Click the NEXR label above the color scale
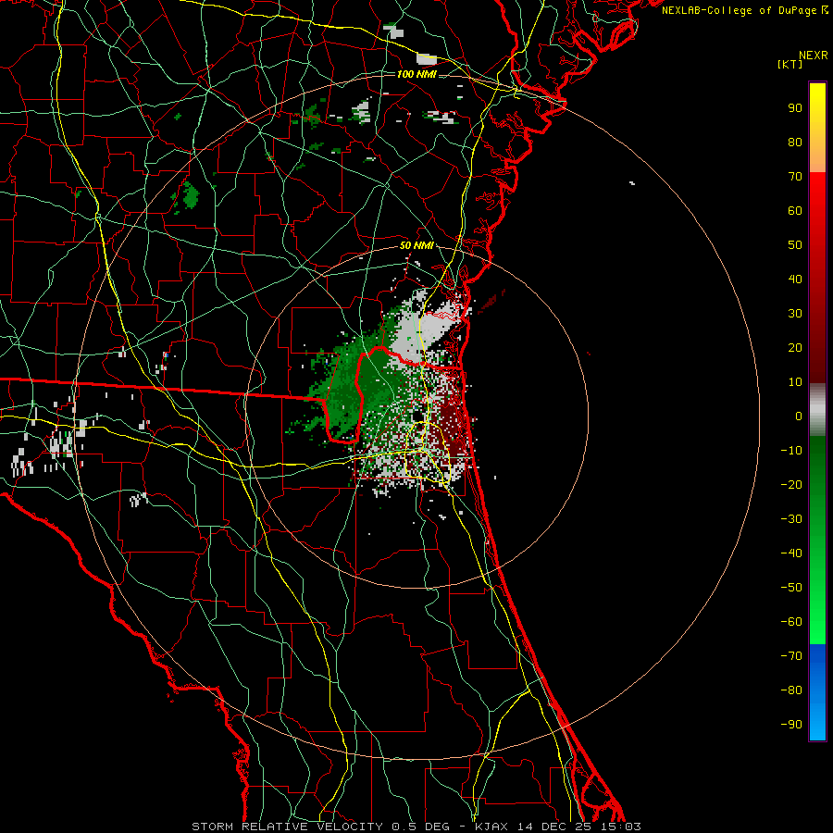This screenshot has height=833, width=833. pos(813,56)
